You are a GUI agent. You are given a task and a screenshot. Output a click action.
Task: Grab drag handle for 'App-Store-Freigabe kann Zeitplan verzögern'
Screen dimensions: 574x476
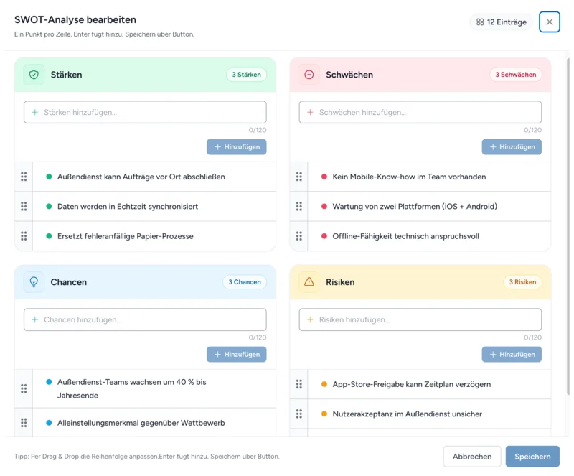(x=299, y=384)
